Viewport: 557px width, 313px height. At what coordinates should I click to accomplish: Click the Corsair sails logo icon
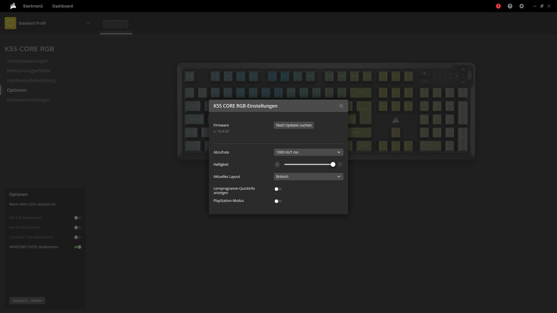click(13, 6)
